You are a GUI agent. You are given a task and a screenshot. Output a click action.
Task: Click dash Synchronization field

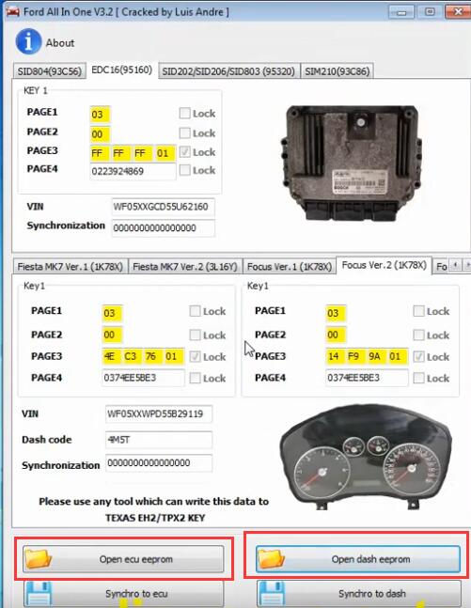(x=159, y=463)
